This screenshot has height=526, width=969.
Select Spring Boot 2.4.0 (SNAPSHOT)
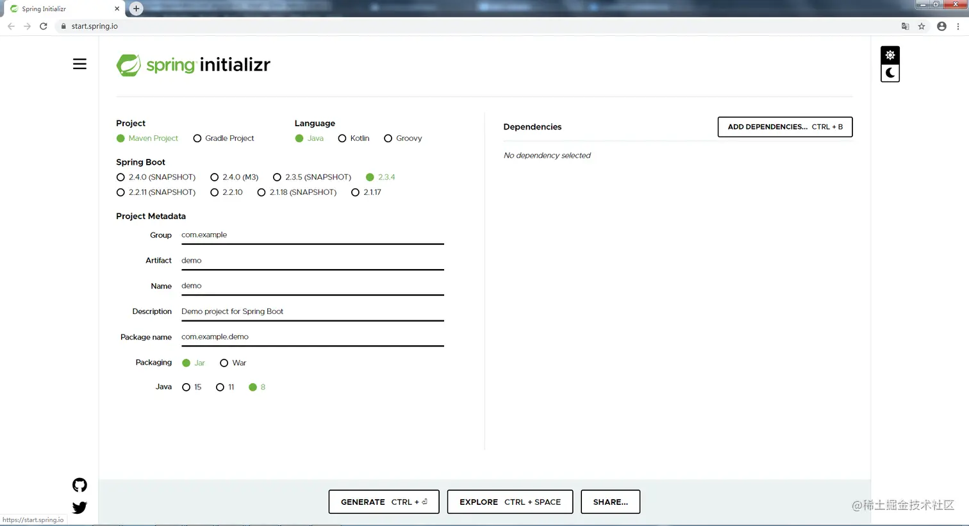pos(156,177)
